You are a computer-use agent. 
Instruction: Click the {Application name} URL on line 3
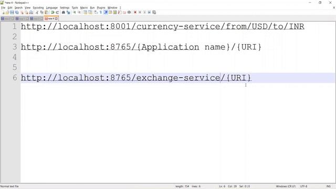(x=141, y=47)
